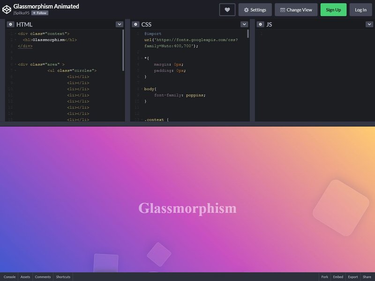Click the Log In button

click(x=360, y=10)
